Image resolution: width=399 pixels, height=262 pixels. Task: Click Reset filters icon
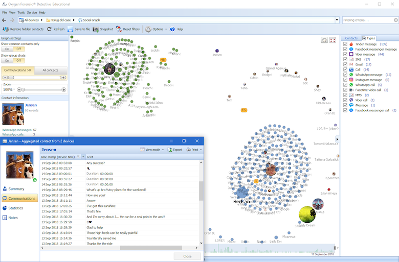119,29
